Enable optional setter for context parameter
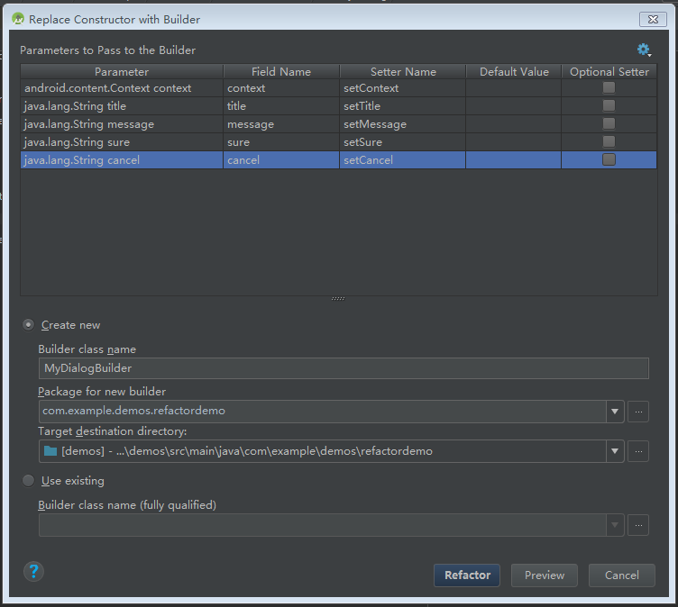The width and height of the screenshot is (678, 607). point(609,88)
